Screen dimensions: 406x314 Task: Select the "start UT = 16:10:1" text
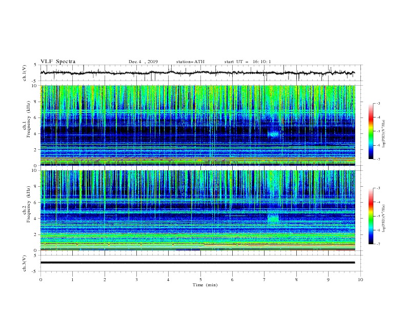point(248,62)
